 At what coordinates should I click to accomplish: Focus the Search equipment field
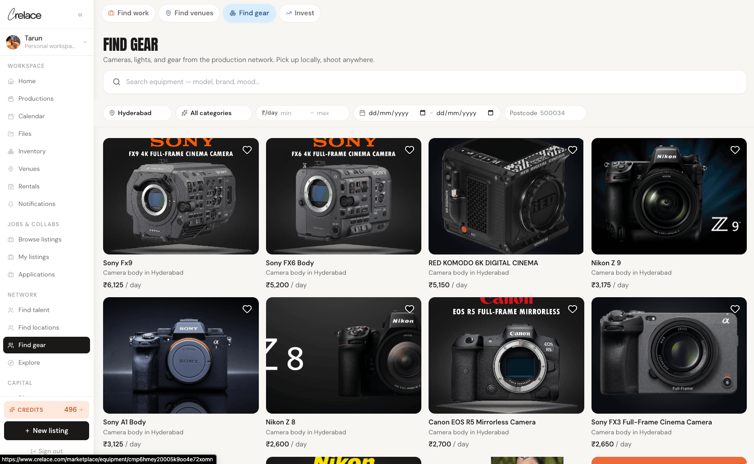[x=425, y=82]
